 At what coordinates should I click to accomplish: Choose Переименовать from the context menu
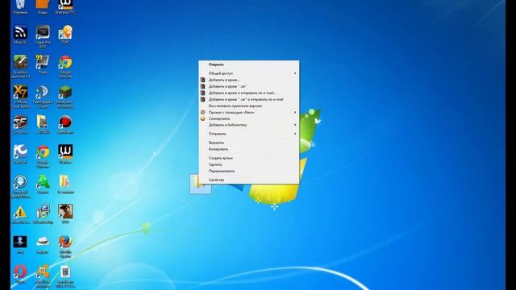(x=249, y=171)
